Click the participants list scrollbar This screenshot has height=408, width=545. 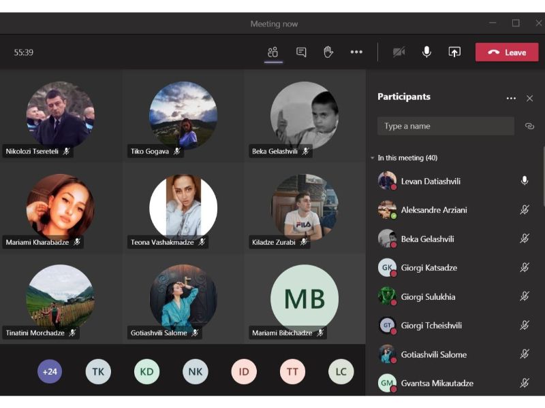(543, 177)
